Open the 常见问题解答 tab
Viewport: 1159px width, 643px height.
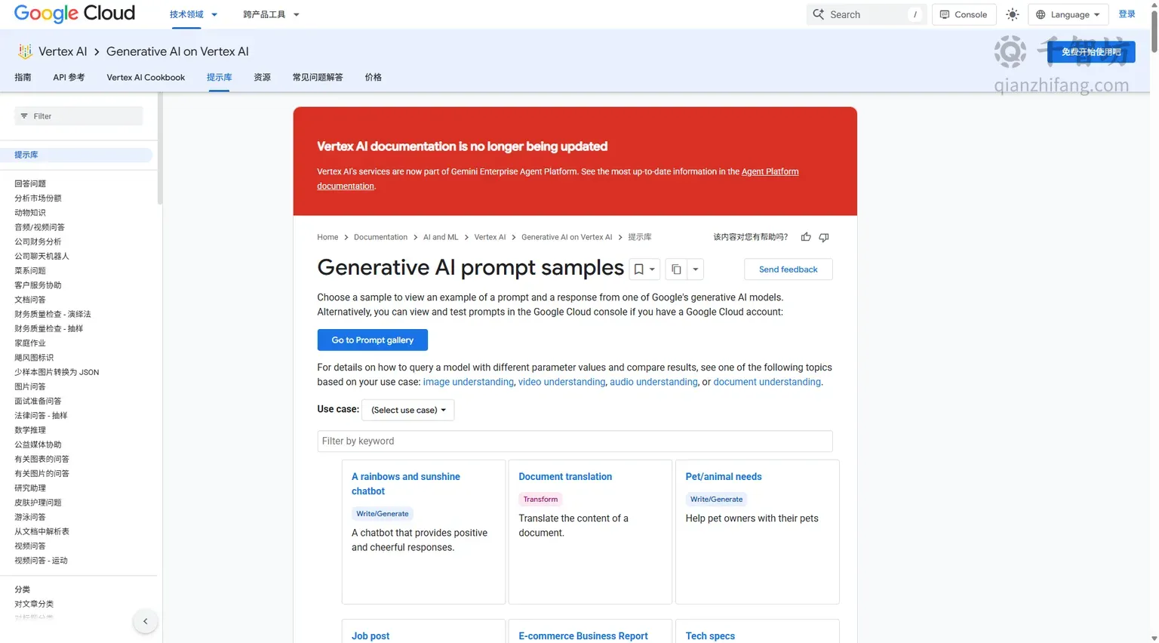(x=318, y=77)
